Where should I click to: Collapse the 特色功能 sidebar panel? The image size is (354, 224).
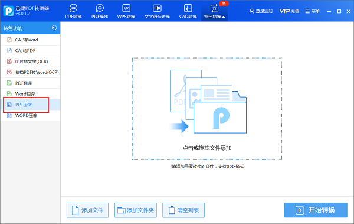(x=54, y=28)
